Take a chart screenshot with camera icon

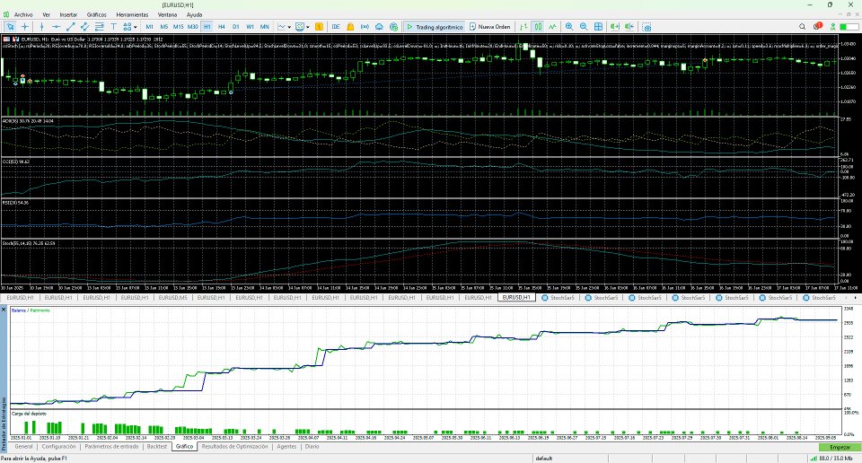coord(647,27)
